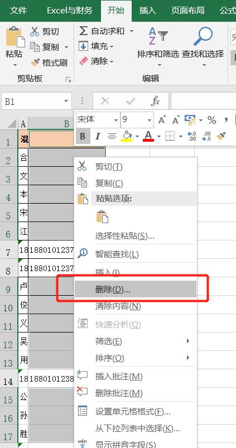This screenshot has height=448, width=236.
Task: Click cell A1 containing 混
Action: point(23,139)
